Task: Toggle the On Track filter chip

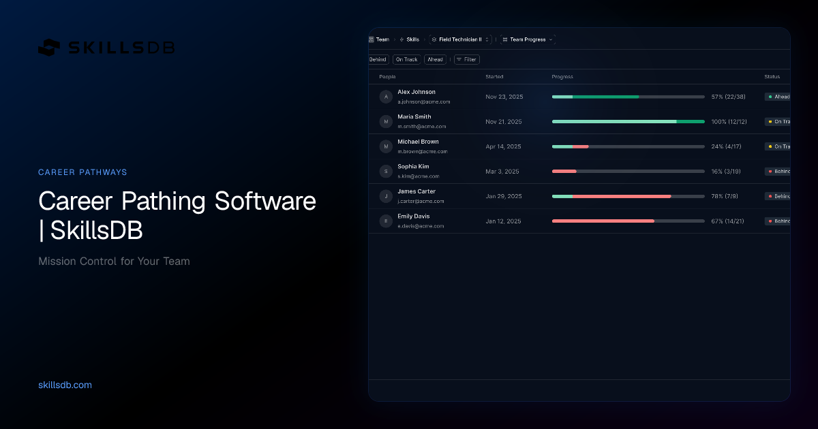Action: point(406,59)
